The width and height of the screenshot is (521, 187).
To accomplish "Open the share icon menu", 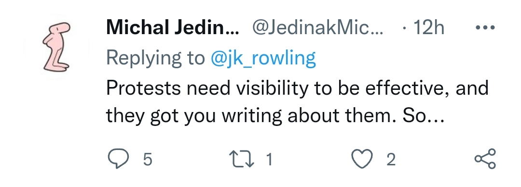I will click(x=485, y=159).
